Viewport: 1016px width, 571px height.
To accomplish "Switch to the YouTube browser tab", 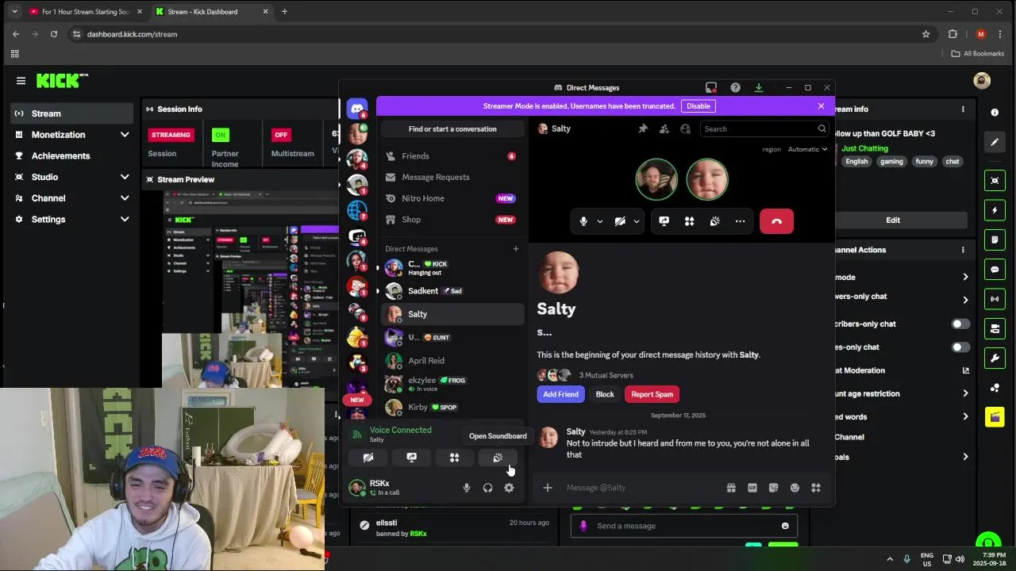I will [x=86, y=12].
